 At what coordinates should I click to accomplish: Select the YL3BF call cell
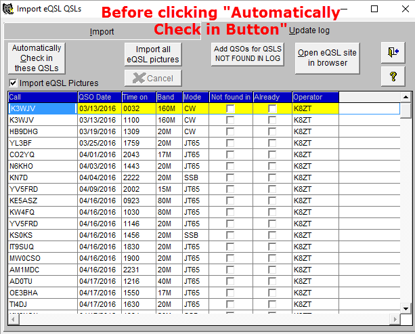43,143
